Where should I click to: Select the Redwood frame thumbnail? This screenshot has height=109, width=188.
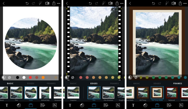click(x=172, y=93)
